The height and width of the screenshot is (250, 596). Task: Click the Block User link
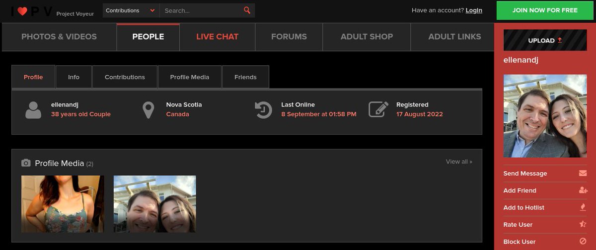519,242
